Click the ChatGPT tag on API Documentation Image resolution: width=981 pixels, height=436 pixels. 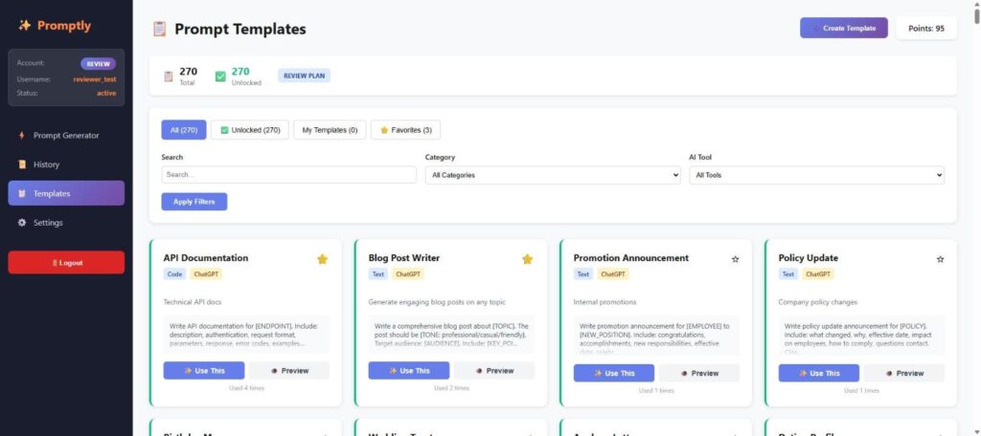(x=206, y=274)
